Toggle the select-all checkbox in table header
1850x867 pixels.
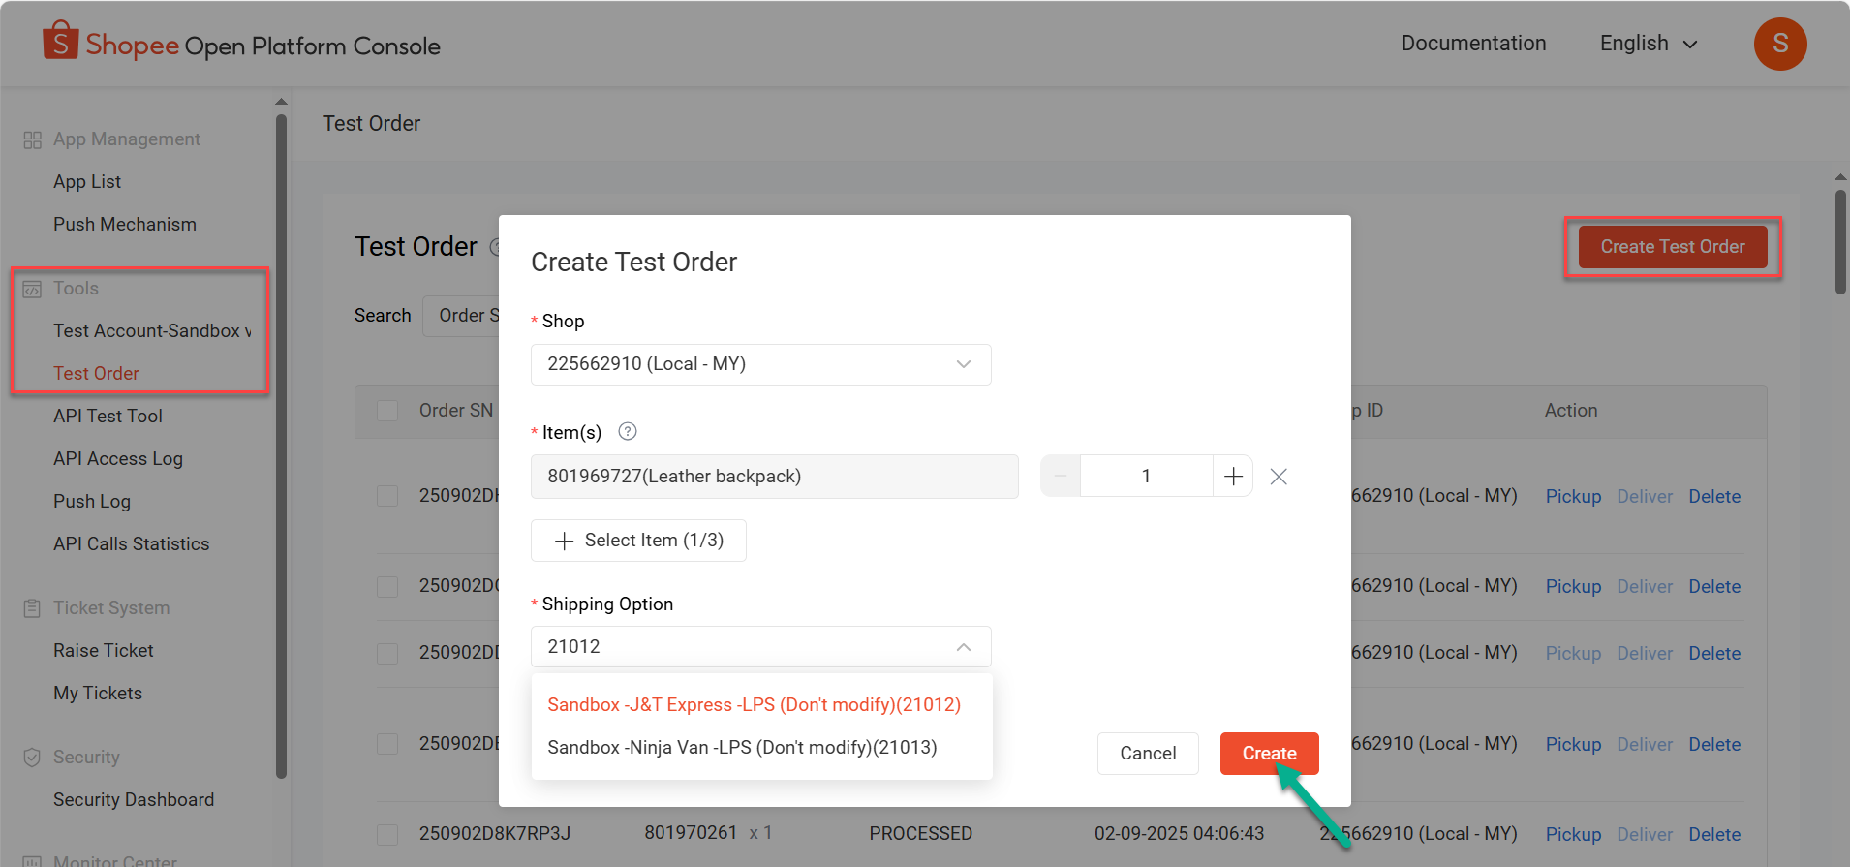pos(387,411)
